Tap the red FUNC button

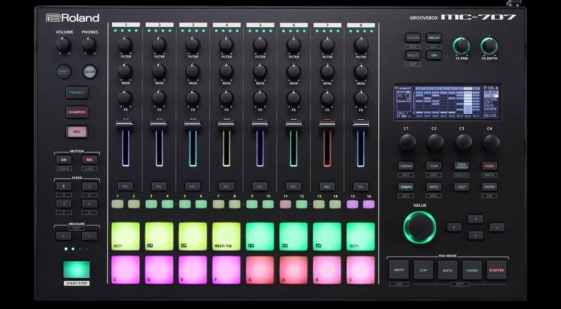click(489, 166)
